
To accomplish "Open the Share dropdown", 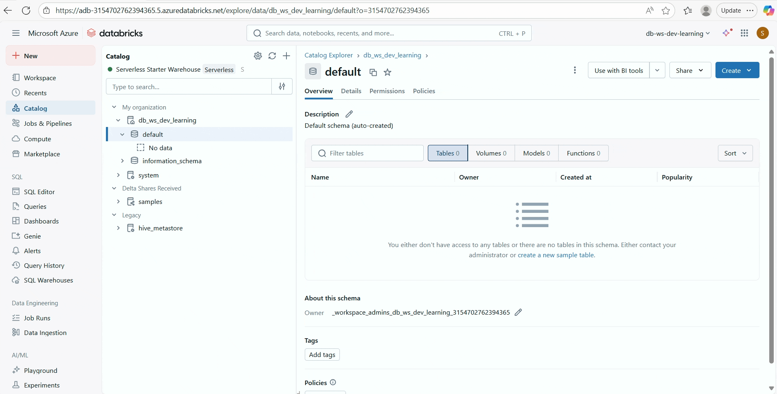I will point(690,70).
